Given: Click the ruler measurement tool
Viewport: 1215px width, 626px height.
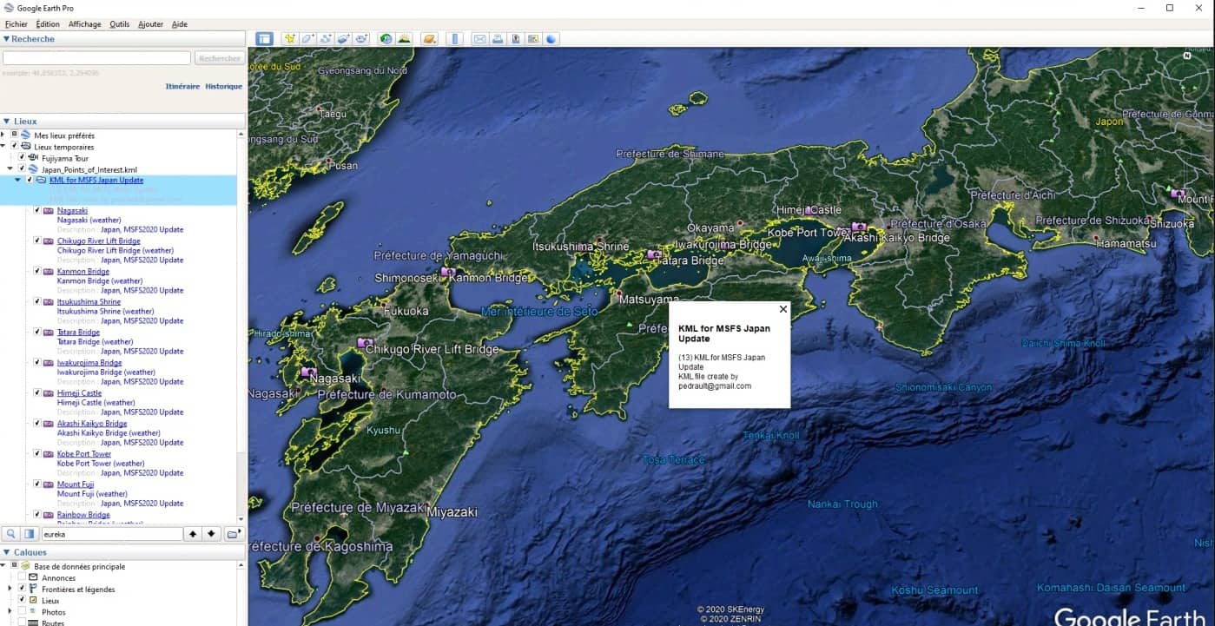Looking at the screenshot, I should 454,39.
